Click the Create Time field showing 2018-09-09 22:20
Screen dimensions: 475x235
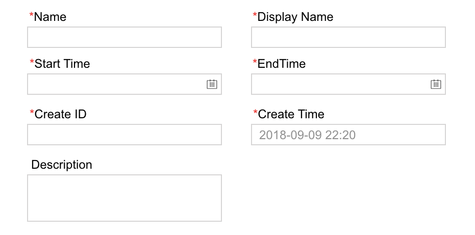(348, 135)
